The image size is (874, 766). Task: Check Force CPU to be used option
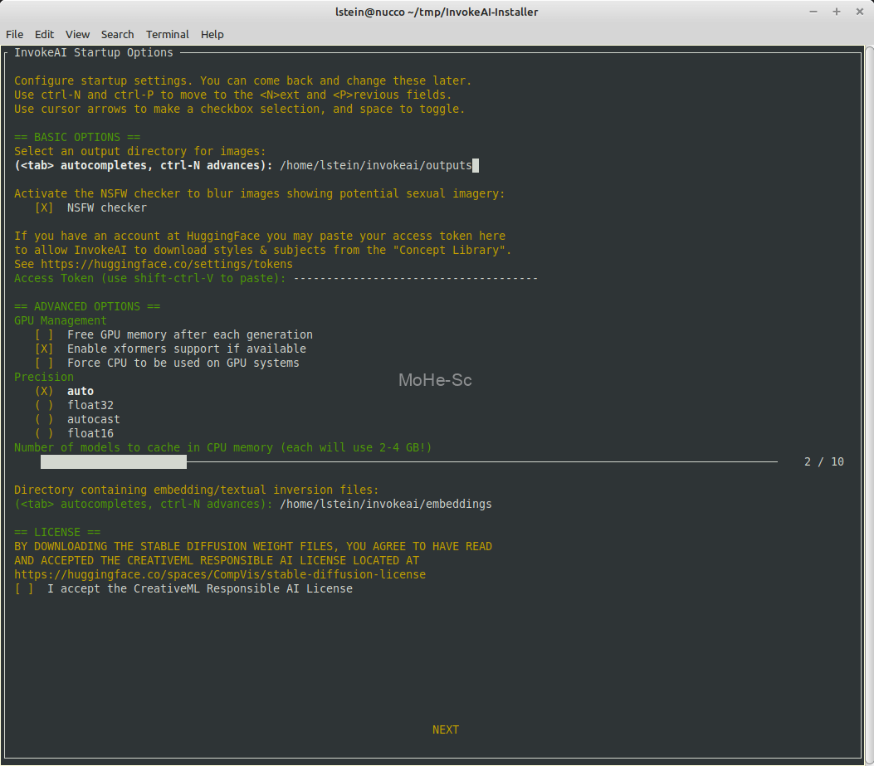pos(44,363)
